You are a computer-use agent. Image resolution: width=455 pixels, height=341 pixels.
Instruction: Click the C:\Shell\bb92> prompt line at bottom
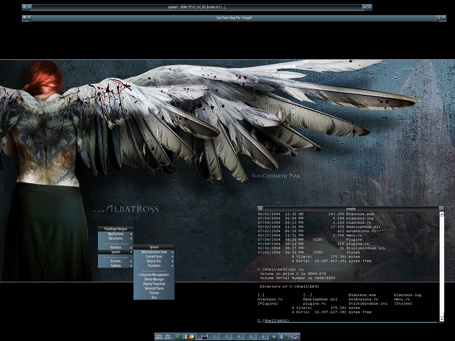[x=273, y=321]
